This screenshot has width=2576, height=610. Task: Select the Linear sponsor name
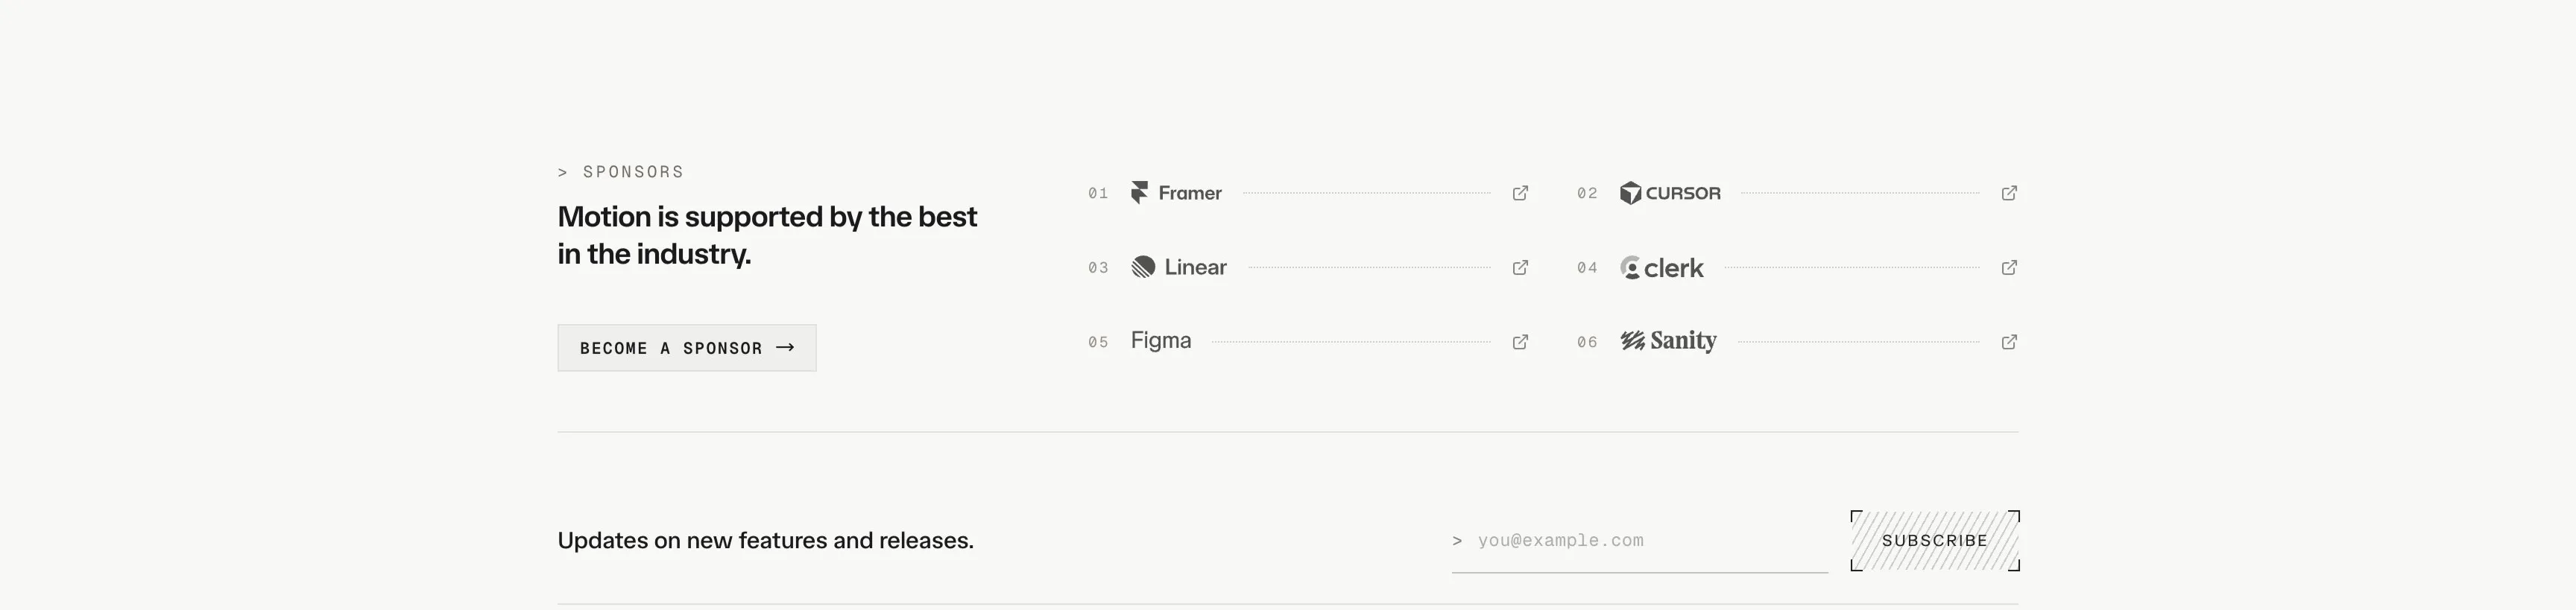[1195, 267]
